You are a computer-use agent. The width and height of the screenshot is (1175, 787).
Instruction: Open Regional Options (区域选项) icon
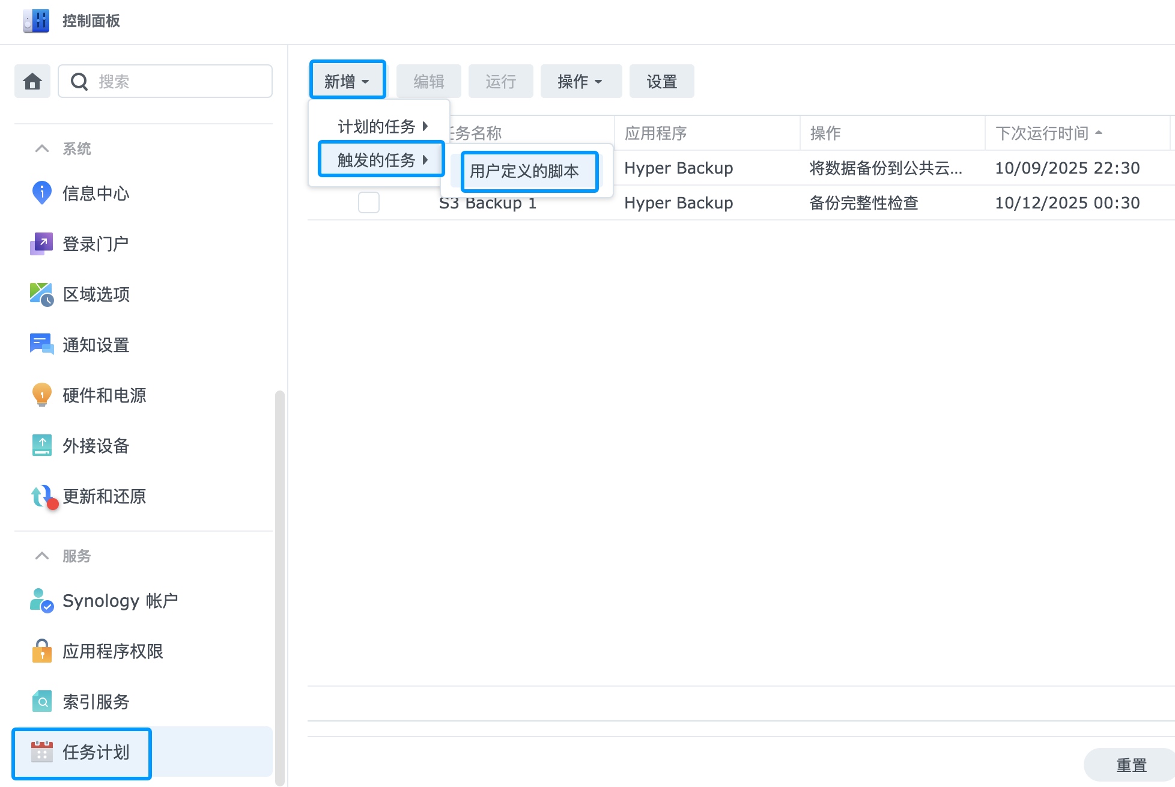point(41,294)
